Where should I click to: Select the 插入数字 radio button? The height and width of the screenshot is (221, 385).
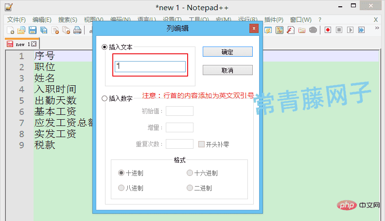click(105, 98)
